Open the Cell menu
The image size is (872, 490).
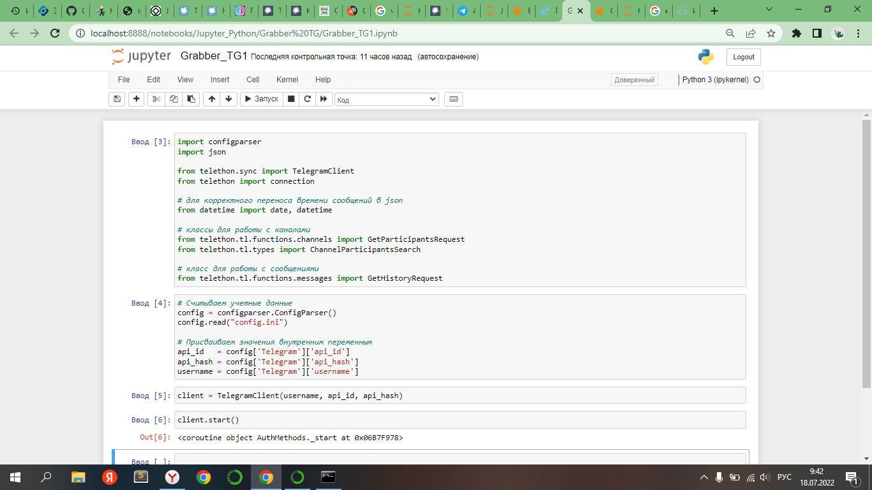[x=253, y=80]
